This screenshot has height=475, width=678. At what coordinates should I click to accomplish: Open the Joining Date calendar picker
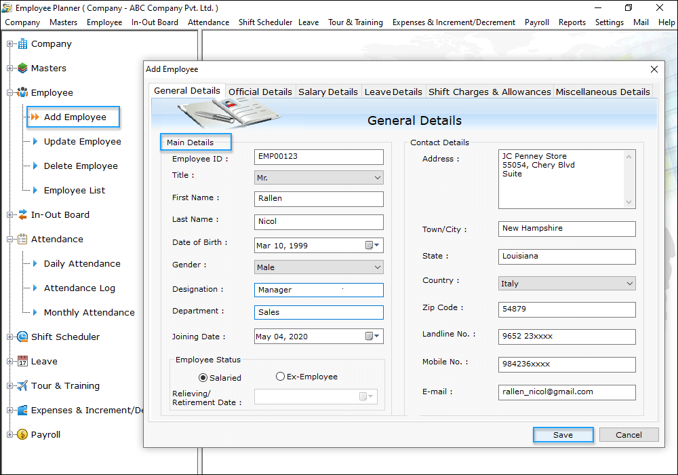point(372,336)
